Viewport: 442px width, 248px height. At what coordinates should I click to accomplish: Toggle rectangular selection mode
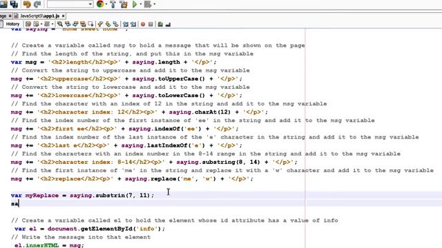[90, 24]
